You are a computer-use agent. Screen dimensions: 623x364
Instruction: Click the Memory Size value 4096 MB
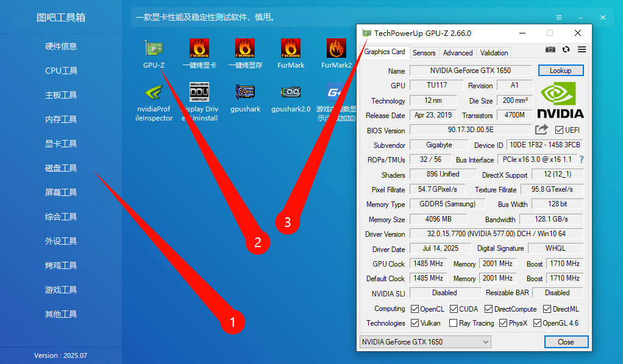pos(438,219)
